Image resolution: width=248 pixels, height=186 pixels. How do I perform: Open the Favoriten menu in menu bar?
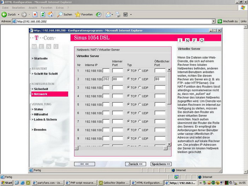click(46, 7)
